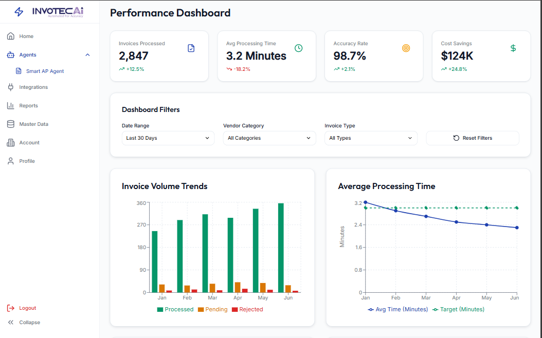
Task: Click the clock icon on Avg Processing Time
Action: pyautogui.click(x=298, y=48)
